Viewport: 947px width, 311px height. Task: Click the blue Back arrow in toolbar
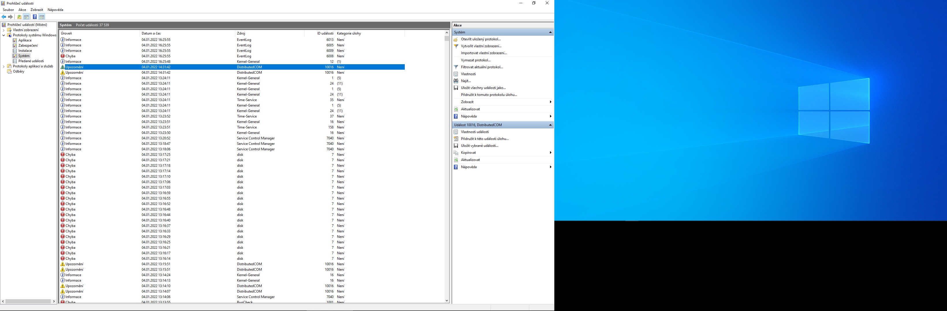[4, 17]
